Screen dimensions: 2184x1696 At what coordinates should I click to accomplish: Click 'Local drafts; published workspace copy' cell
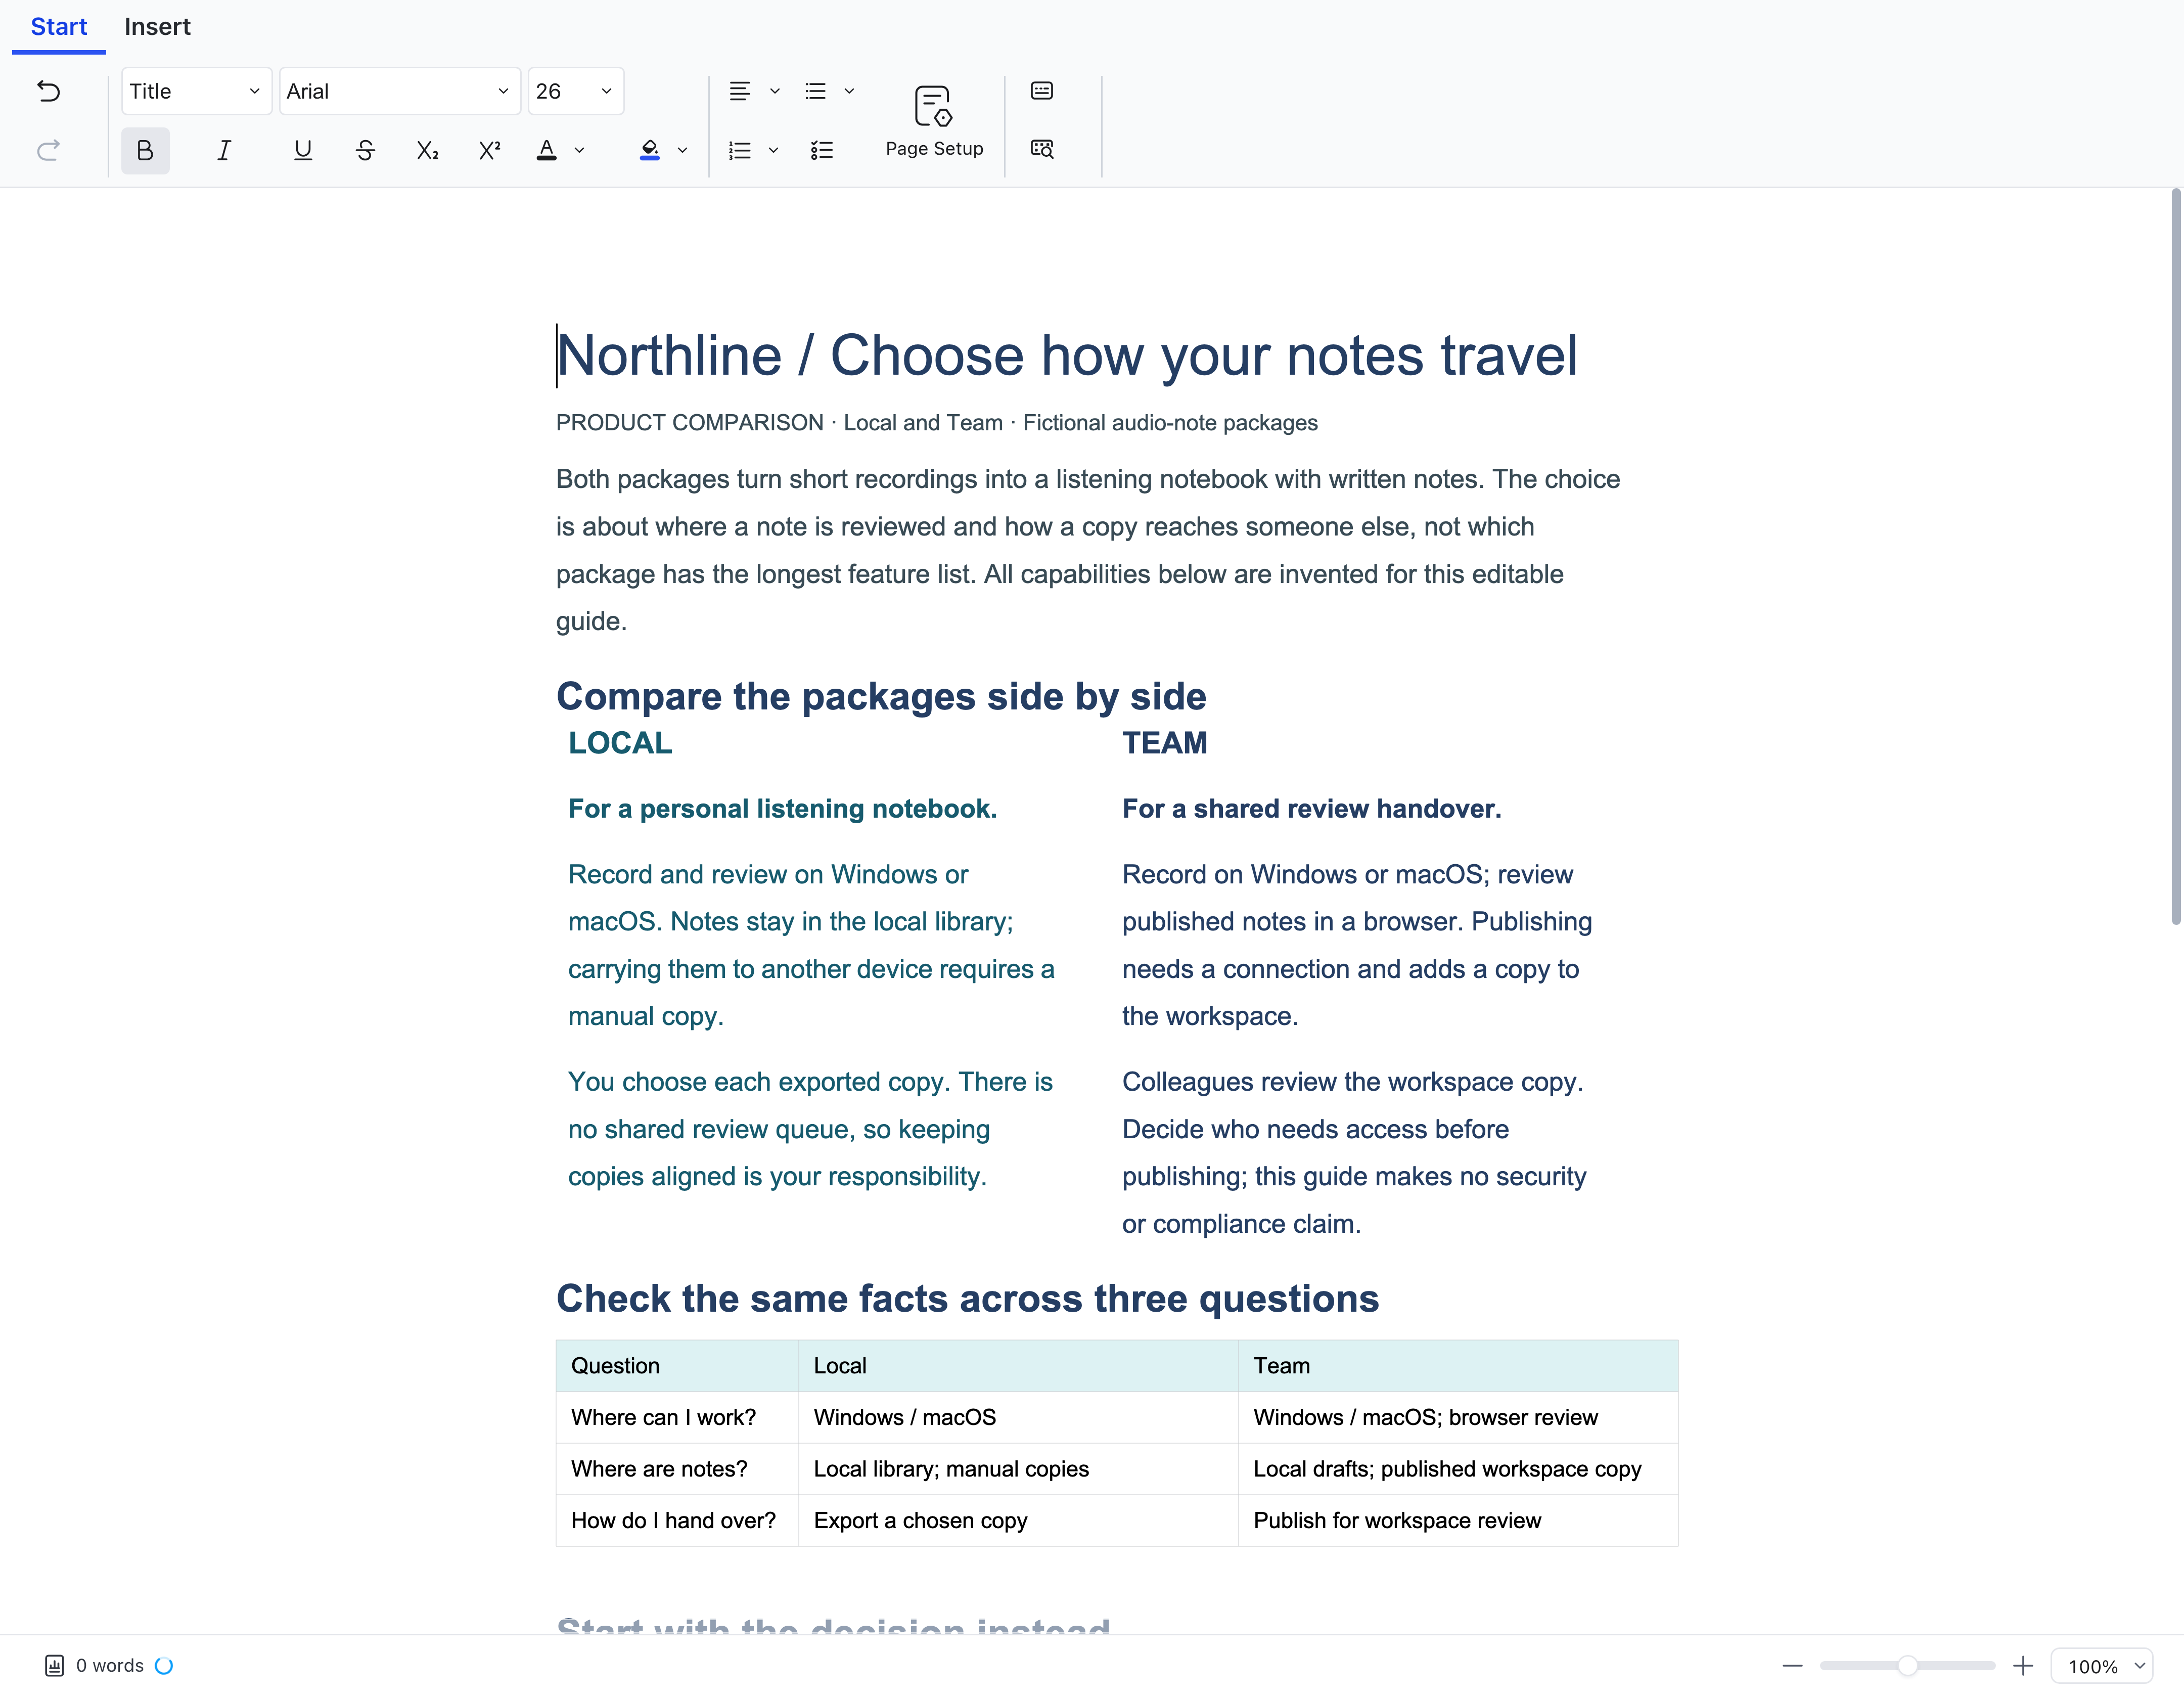(x=1458, y=1469)
